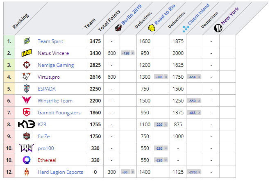Image resolution: width=270 pixels, height=182 pixels.
Task: Click the Berlin 2019 tournament icon
Action: 118,28
